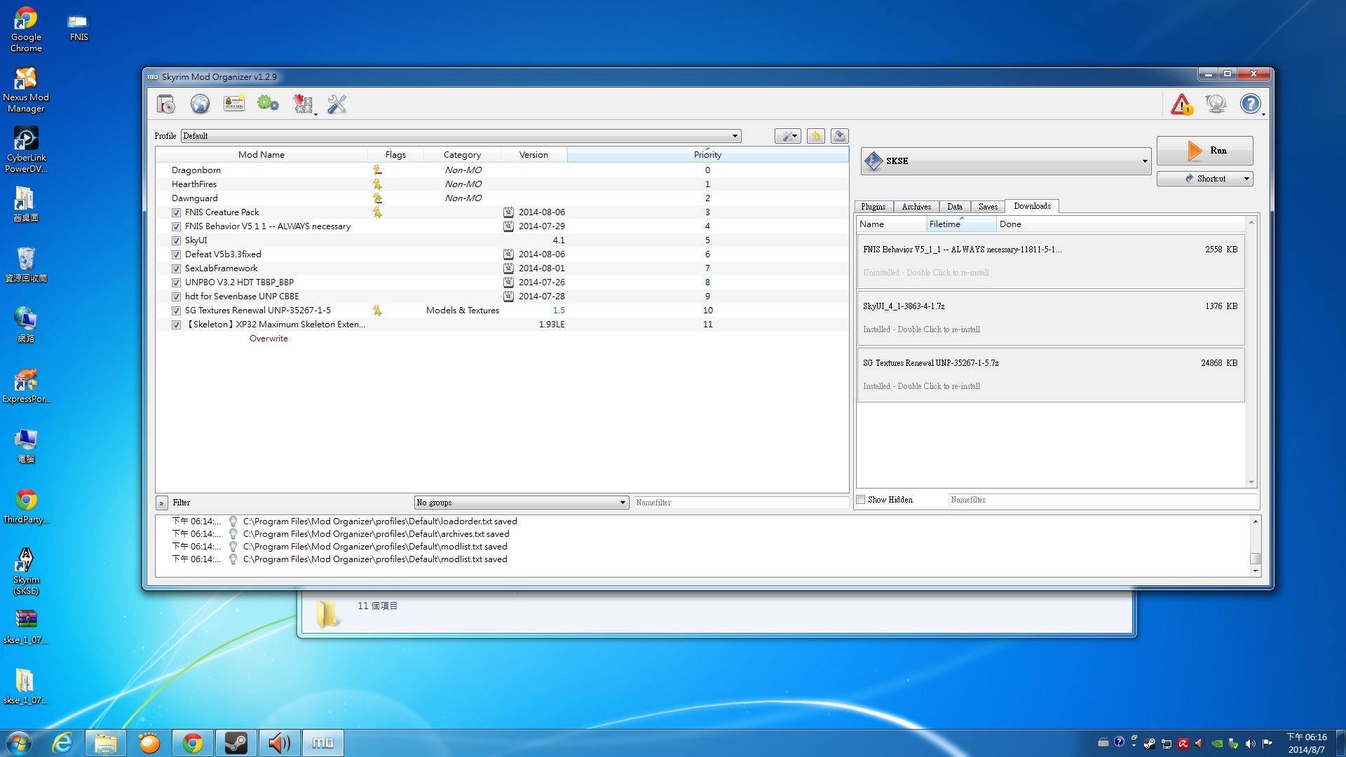Screen dimensions: 1346x757
Task: Uncheck FNIS Behavior V5 1 1 mod
Action: (x=177, y=226)
